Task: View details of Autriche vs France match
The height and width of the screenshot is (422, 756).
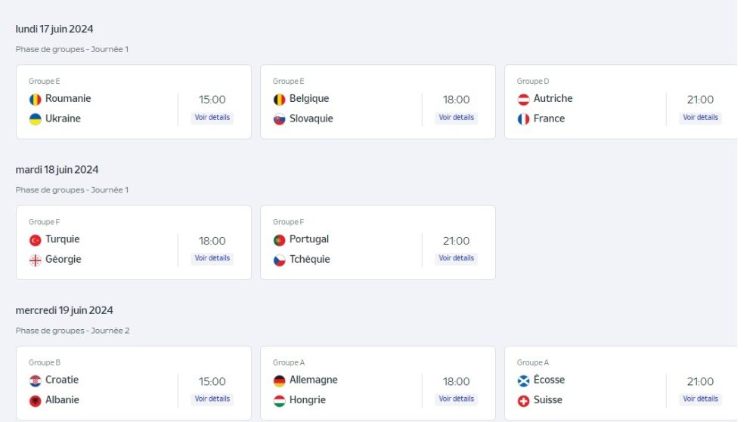Action: 700,118
